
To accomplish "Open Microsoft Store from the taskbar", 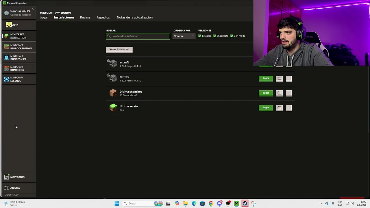I will click(202, 203).
